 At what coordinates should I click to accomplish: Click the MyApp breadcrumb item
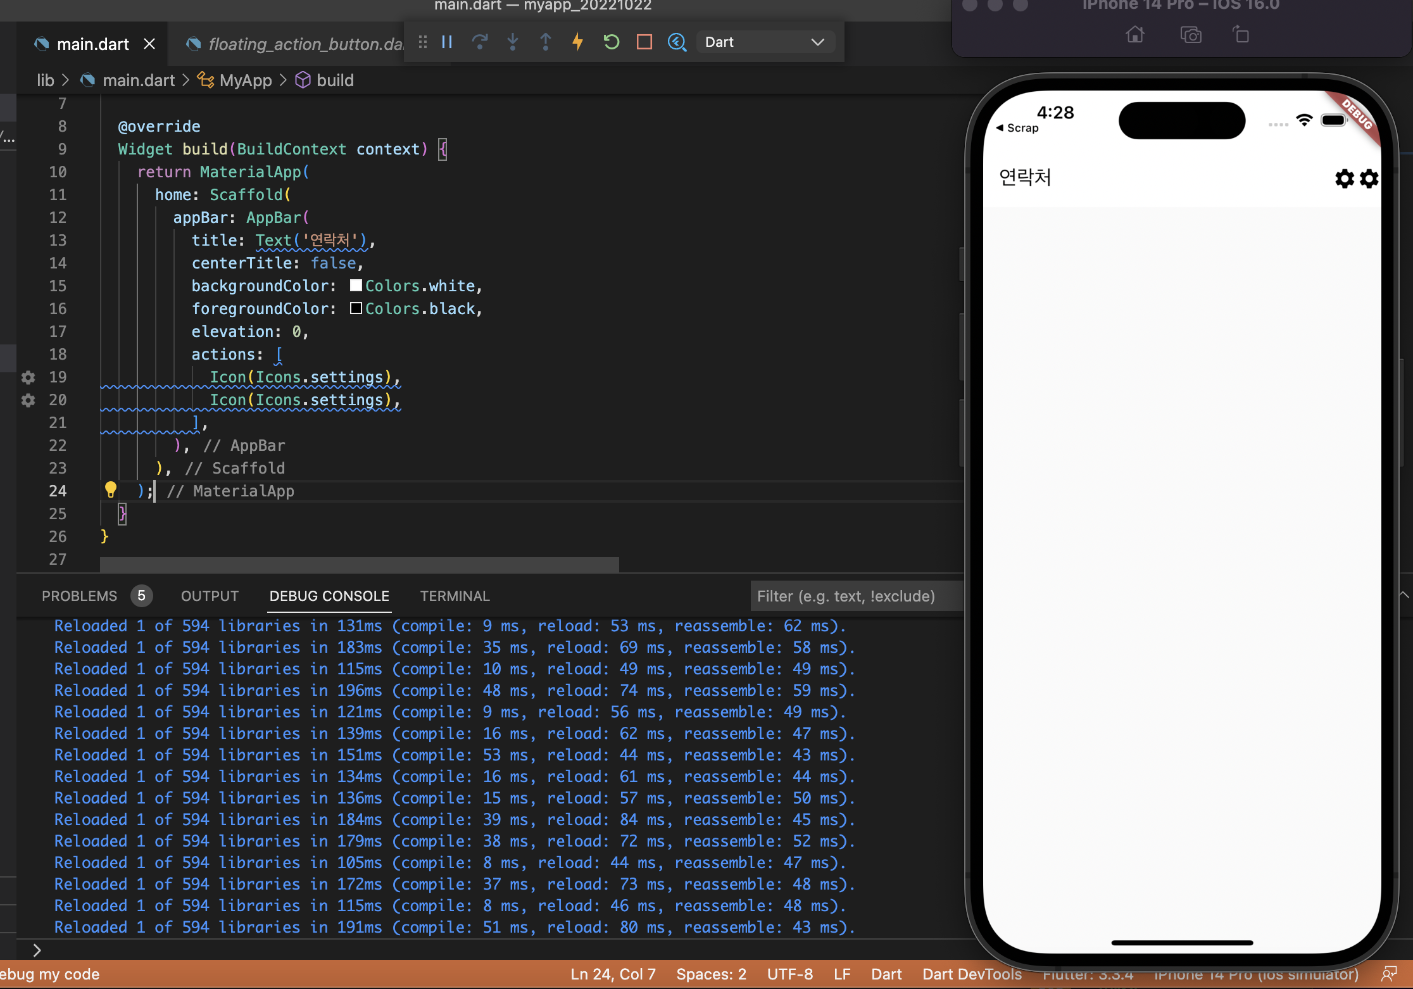[245, 80]
